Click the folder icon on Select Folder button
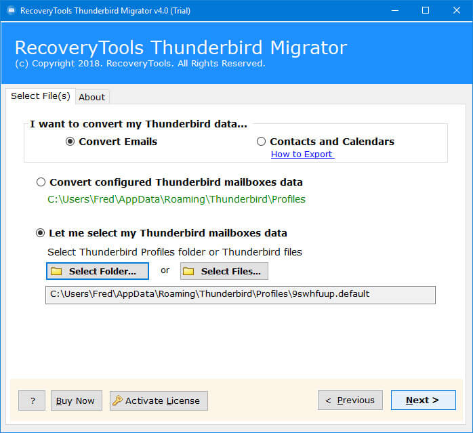This screenshot has height=433, width=473. [x=57, y=272]
